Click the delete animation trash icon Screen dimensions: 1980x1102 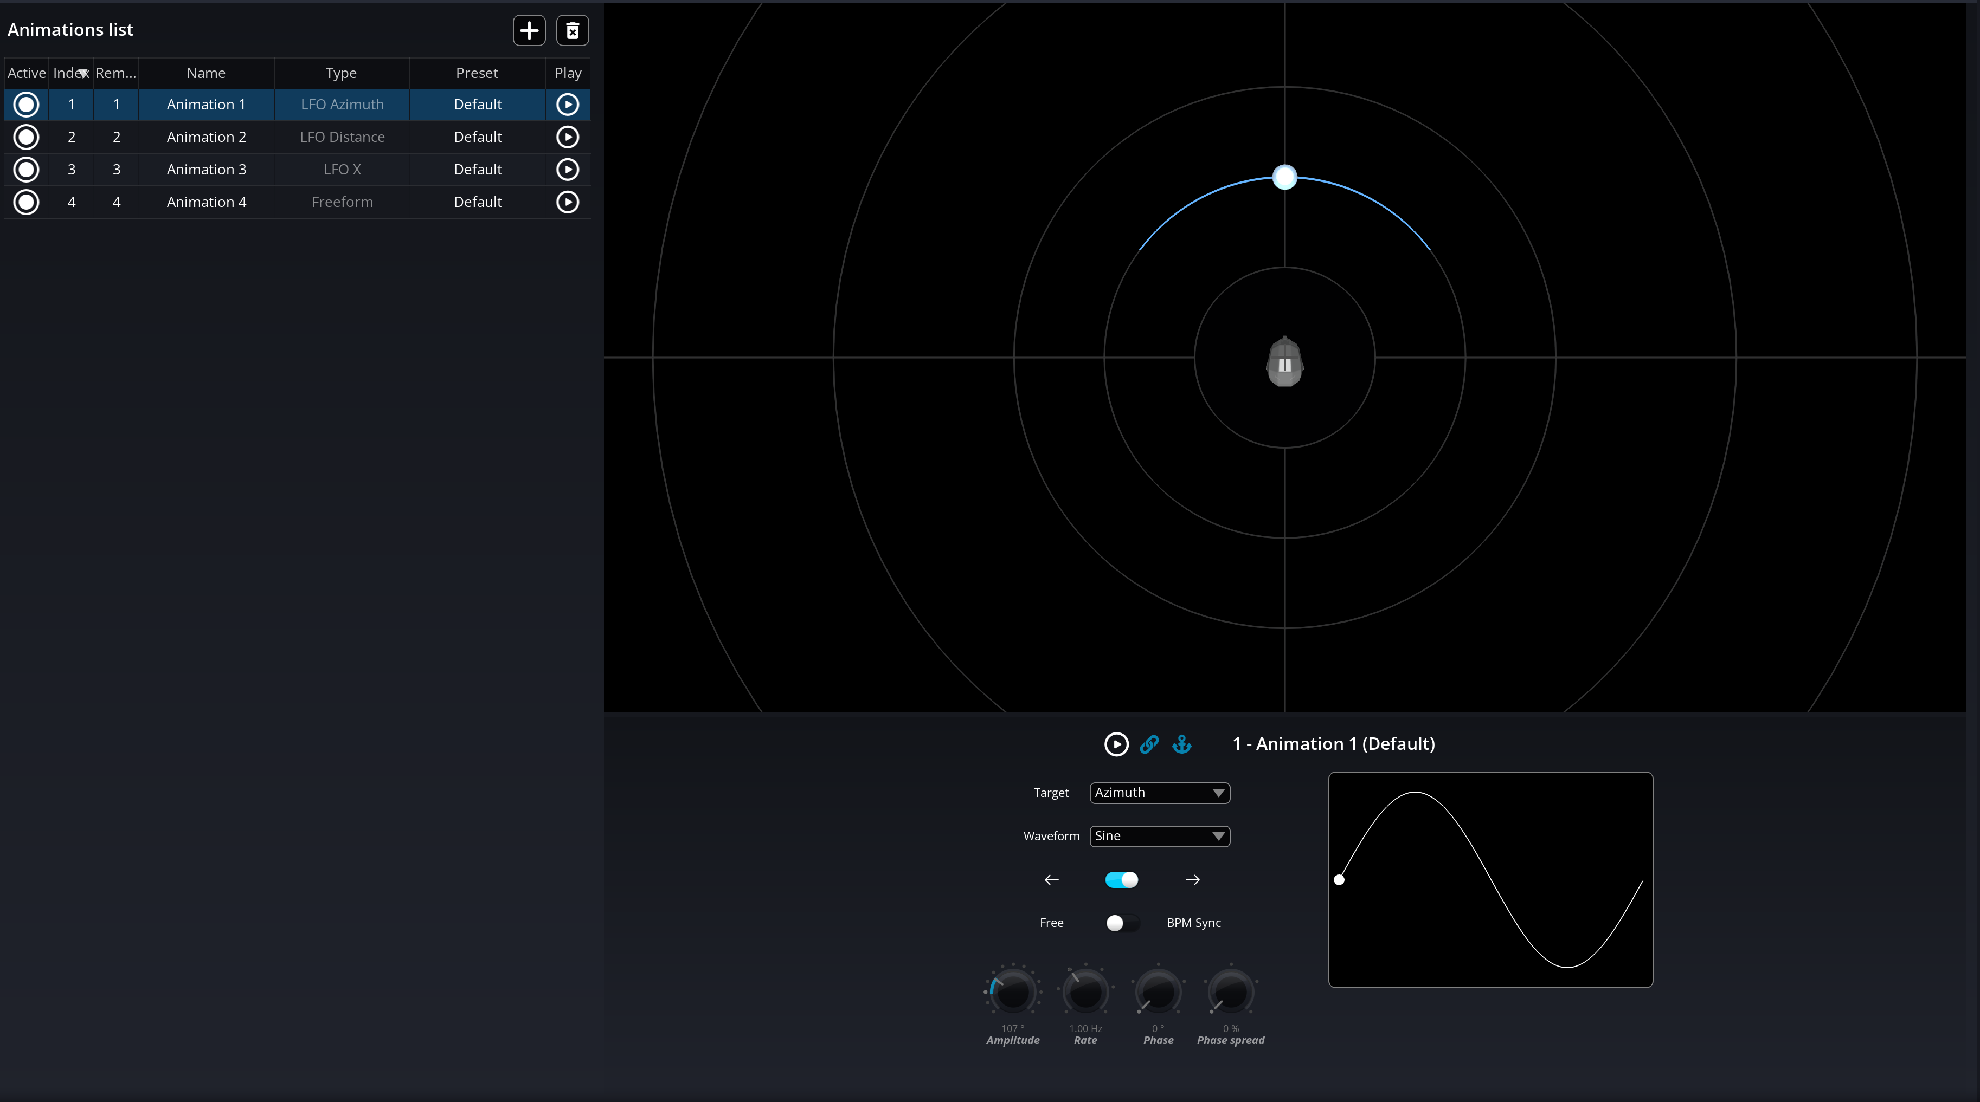click(x=572, y=31)
